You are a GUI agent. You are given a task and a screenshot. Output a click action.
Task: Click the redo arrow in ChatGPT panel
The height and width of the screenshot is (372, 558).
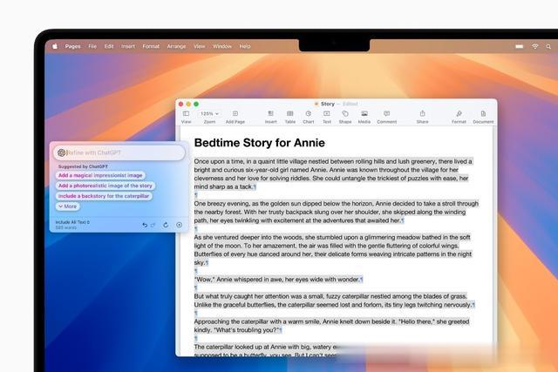(153, 225)
